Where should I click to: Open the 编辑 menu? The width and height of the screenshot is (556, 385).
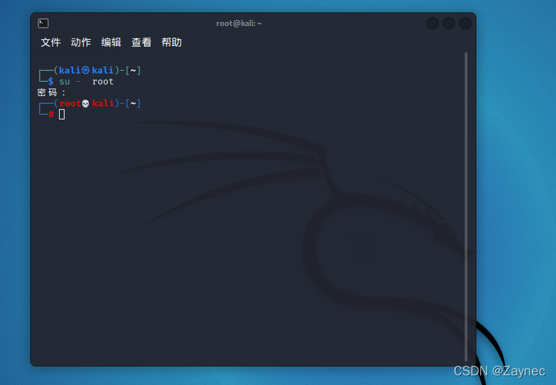[111, 42]
